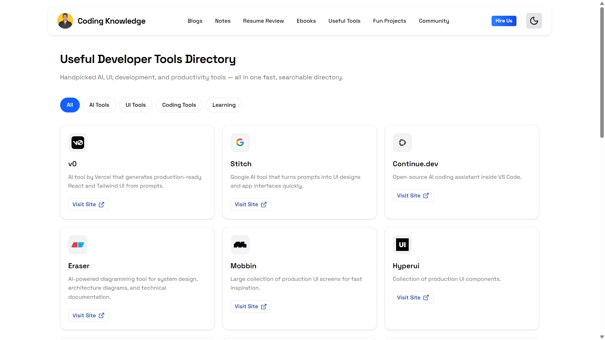Open the Notes page
Image resolution: width=605 pixels, height=340 pixels.
click(223, 21)
